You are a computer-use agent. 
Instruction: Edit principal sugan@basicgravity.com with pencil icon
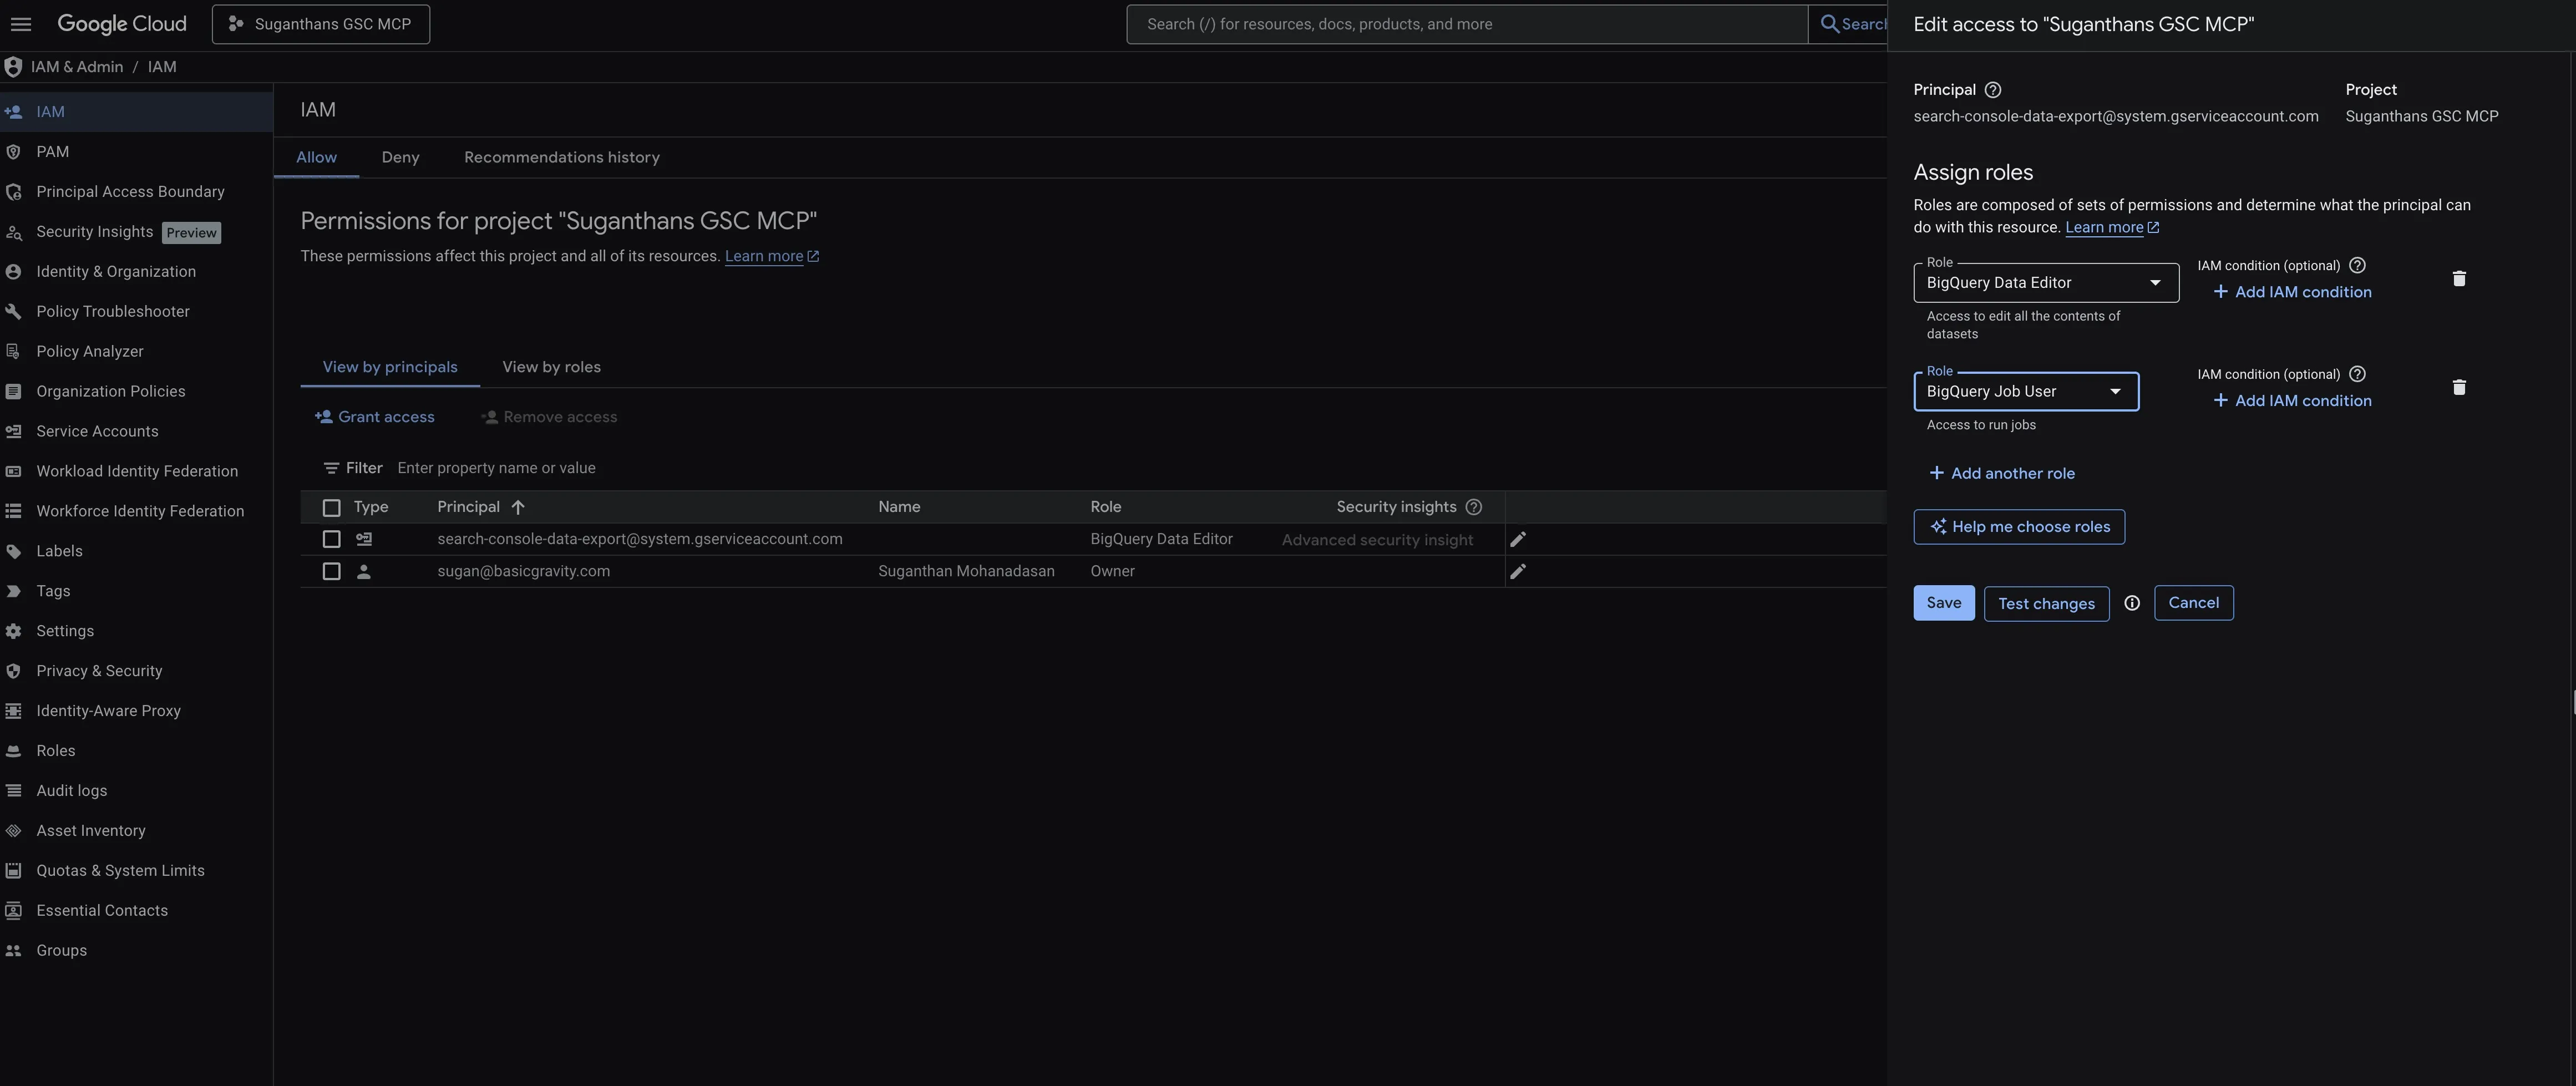[1517, 572]
